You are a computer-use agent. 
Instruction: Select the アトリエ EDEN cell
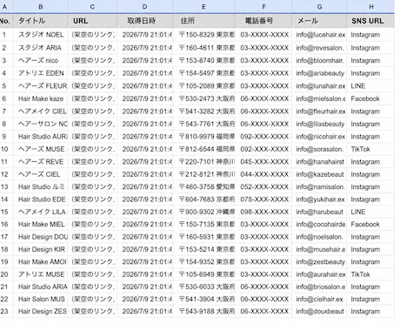tap(41, 73)
